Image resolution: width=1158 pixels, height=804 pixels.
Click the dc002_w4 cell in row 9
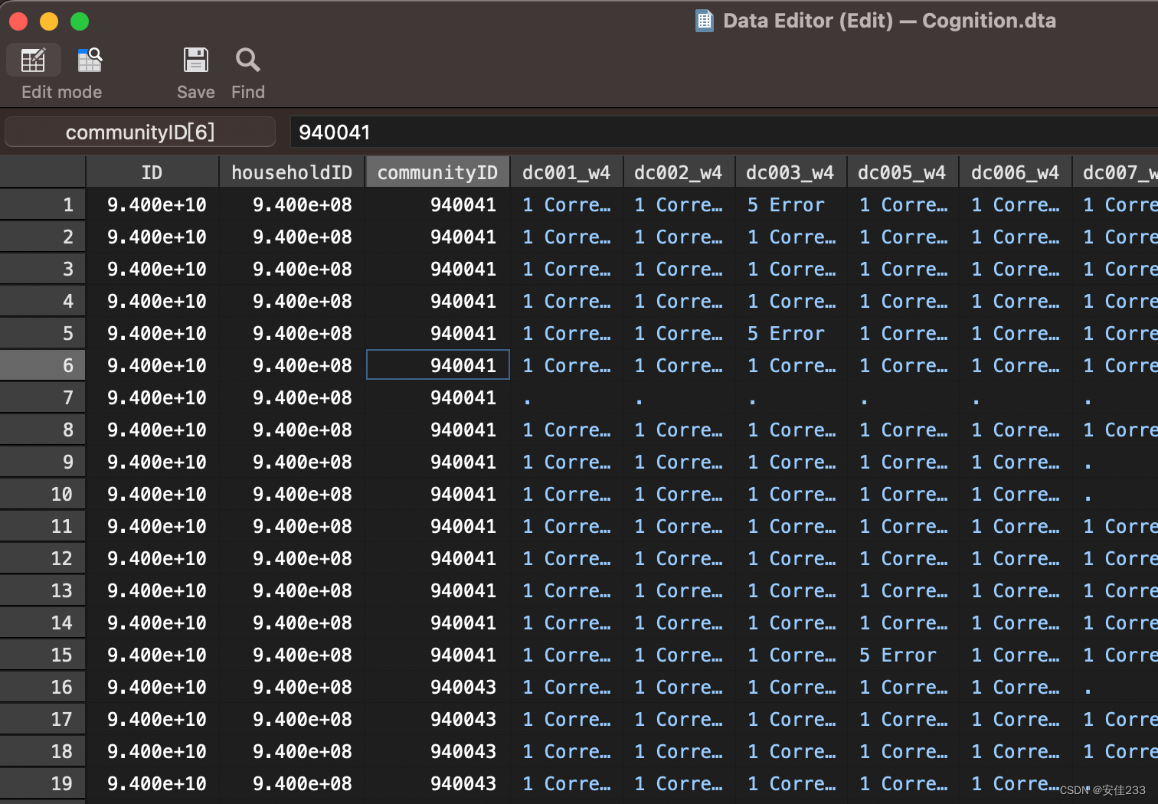[x=679, y=462]
